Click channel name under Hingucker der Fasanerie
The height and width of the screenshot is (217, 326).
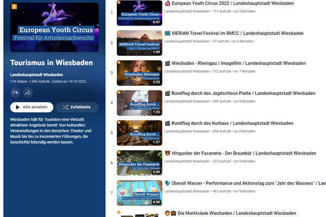point(187,161)
